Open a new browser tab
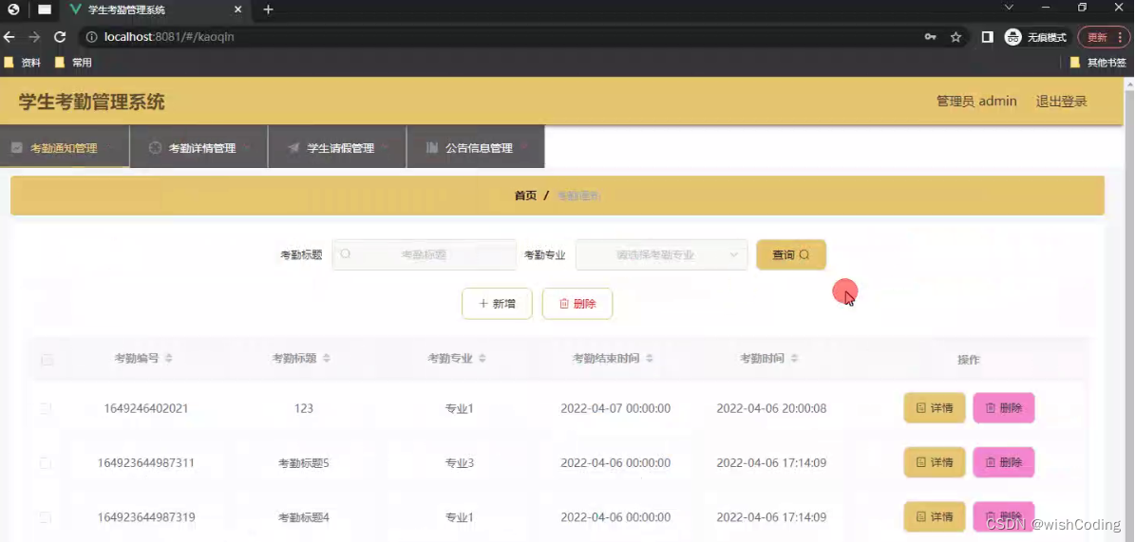This screenshot has width=1135, height=542. point(268,9)
